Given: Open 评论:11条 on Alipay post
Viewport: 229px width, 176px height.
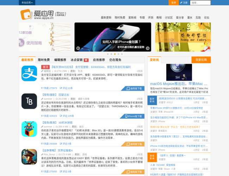Looking at the screenshot, I should (66, 88).
